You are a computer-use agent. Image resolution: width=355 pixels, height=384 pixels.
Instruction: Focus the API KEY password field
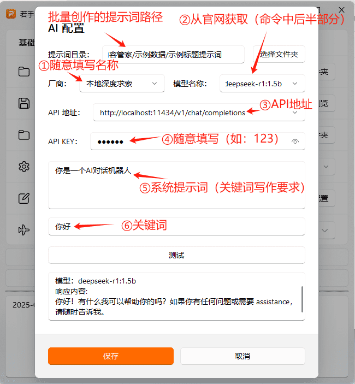click(x=191, y=141)
